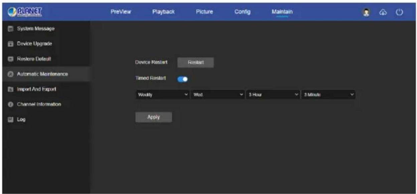
Task: Open the user account icon
Action: point(366,12)
